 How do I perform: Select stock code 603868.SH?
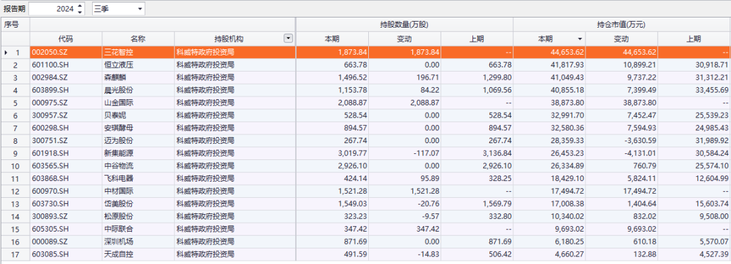coord(66,178)
